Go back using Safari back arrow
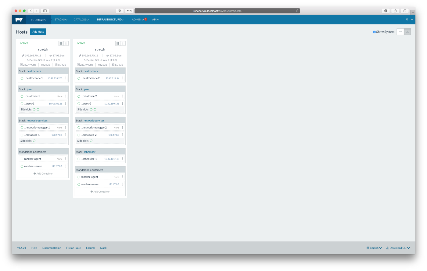 click(x=31, y=11)
